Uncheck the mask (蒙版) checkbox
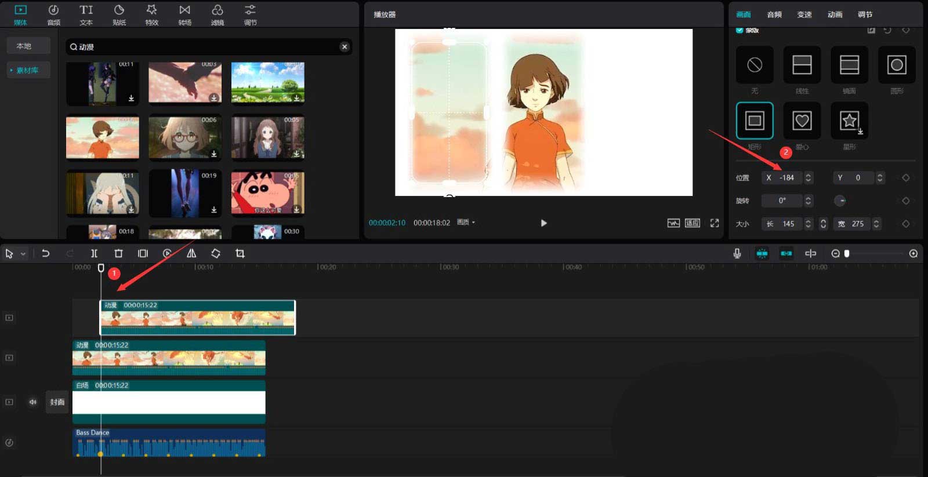This screenshot has height=477, width=928. tap(739, 30)
